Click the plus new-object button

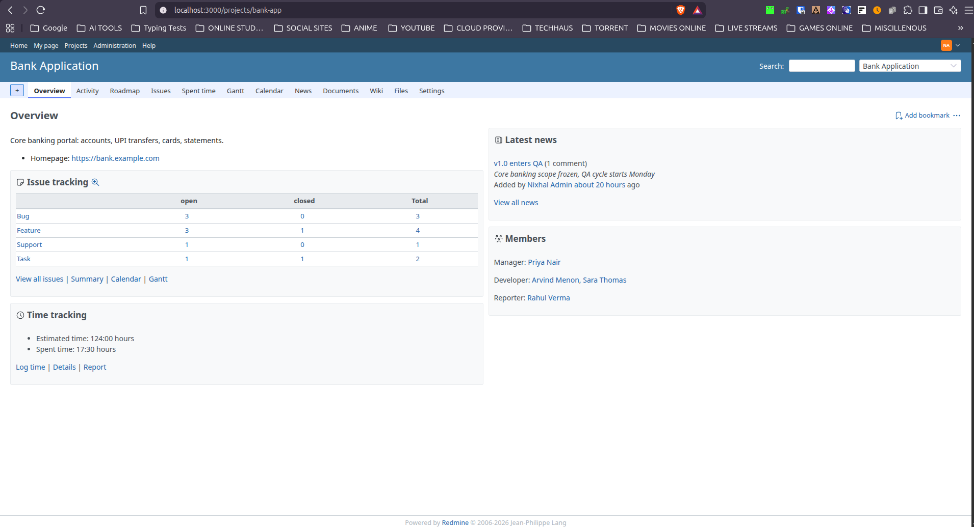(17, 90)
